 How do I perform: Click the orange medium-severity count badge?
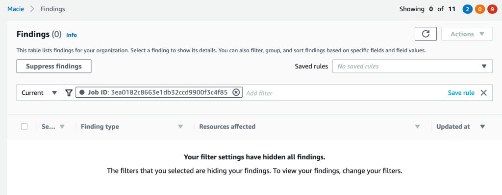tap(479, 9)
